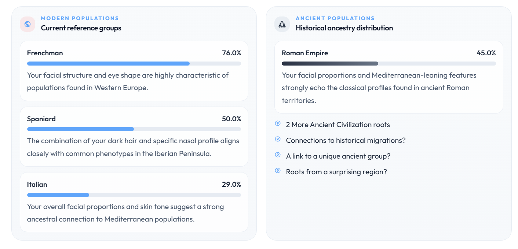
Task: Click the globe icon beside Modern Populations
Action: click(28, 24)
